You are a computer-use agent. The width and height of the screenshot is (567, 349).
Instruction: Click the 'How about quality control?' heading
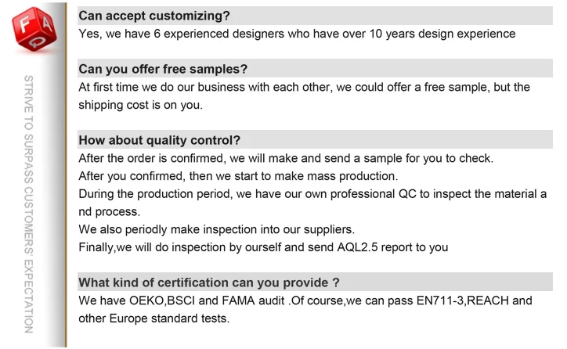160,141
